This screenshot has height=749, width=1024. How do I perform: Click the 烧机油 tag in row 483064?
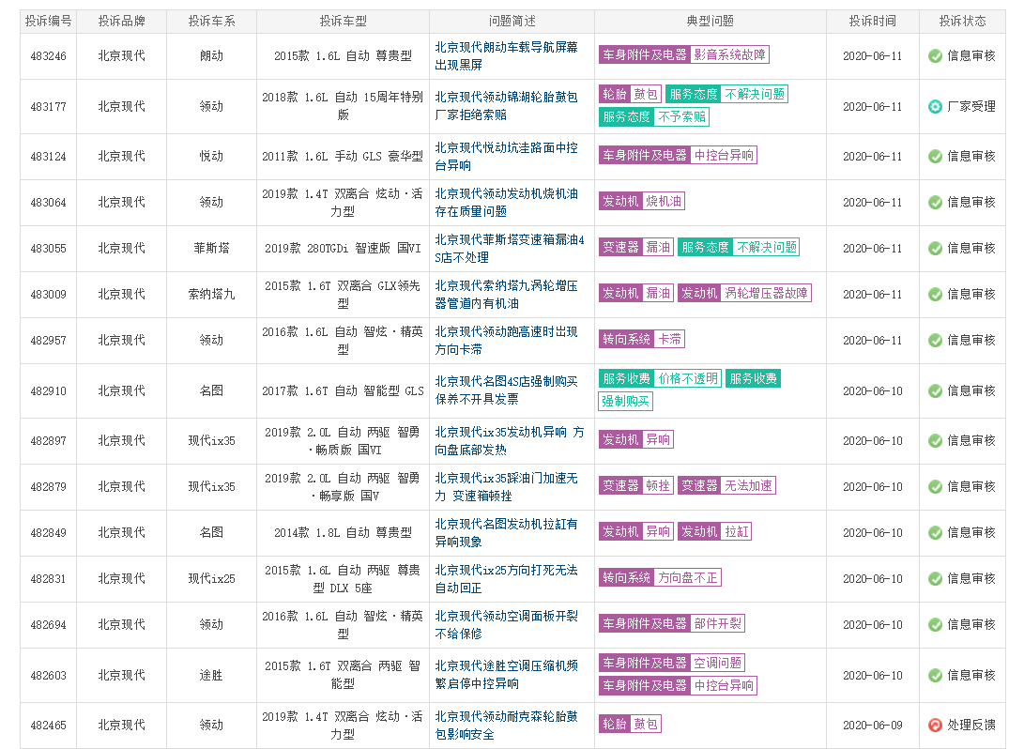[x=663, y=201]
